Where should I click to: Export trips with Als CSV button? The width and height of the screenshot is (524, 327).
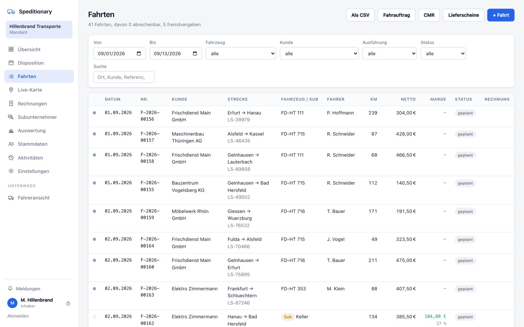tap(360, 15)
